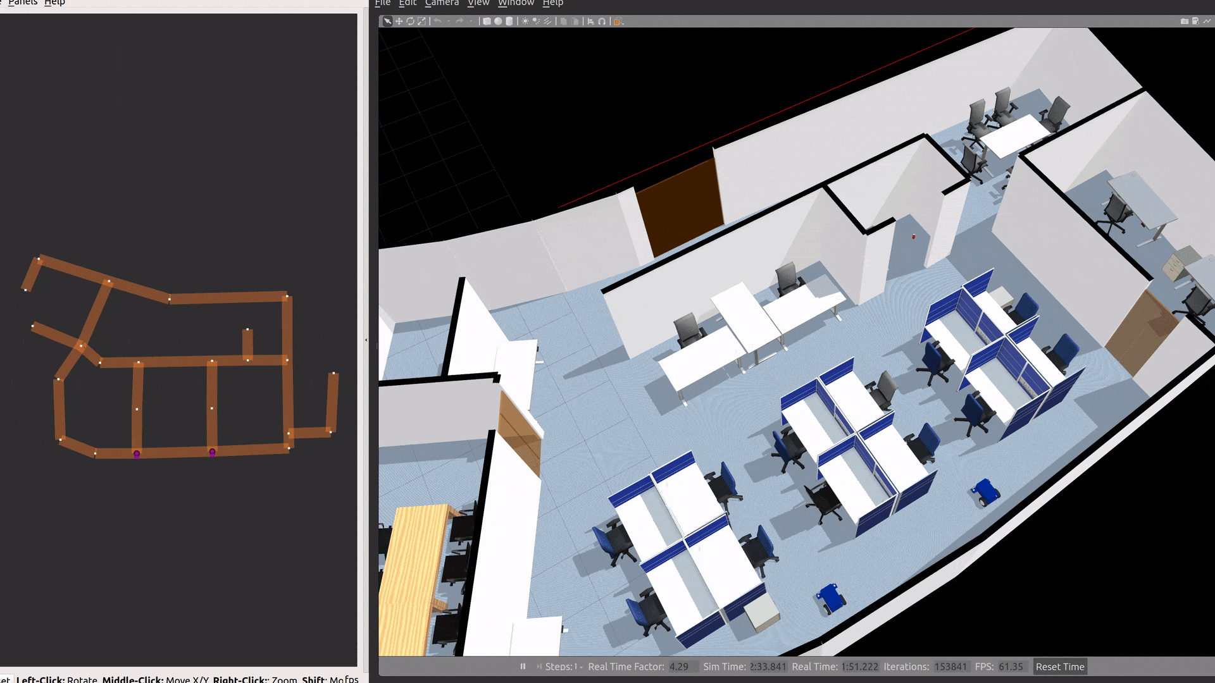The height and width of the screenshot is (683, 1215).
Task: Insert a cylinder shape
Action: click(x=509, y=22)
